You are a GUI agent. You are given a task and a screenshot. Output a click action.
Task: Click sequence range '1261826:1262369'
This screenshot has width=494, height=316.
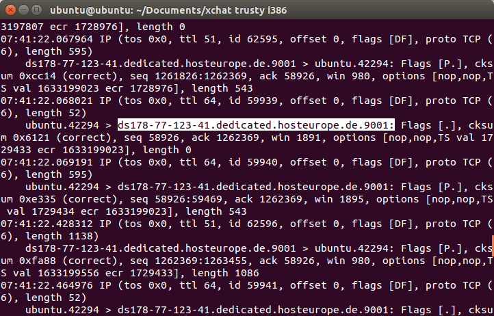pyautogui.click(x=200, y=76)
